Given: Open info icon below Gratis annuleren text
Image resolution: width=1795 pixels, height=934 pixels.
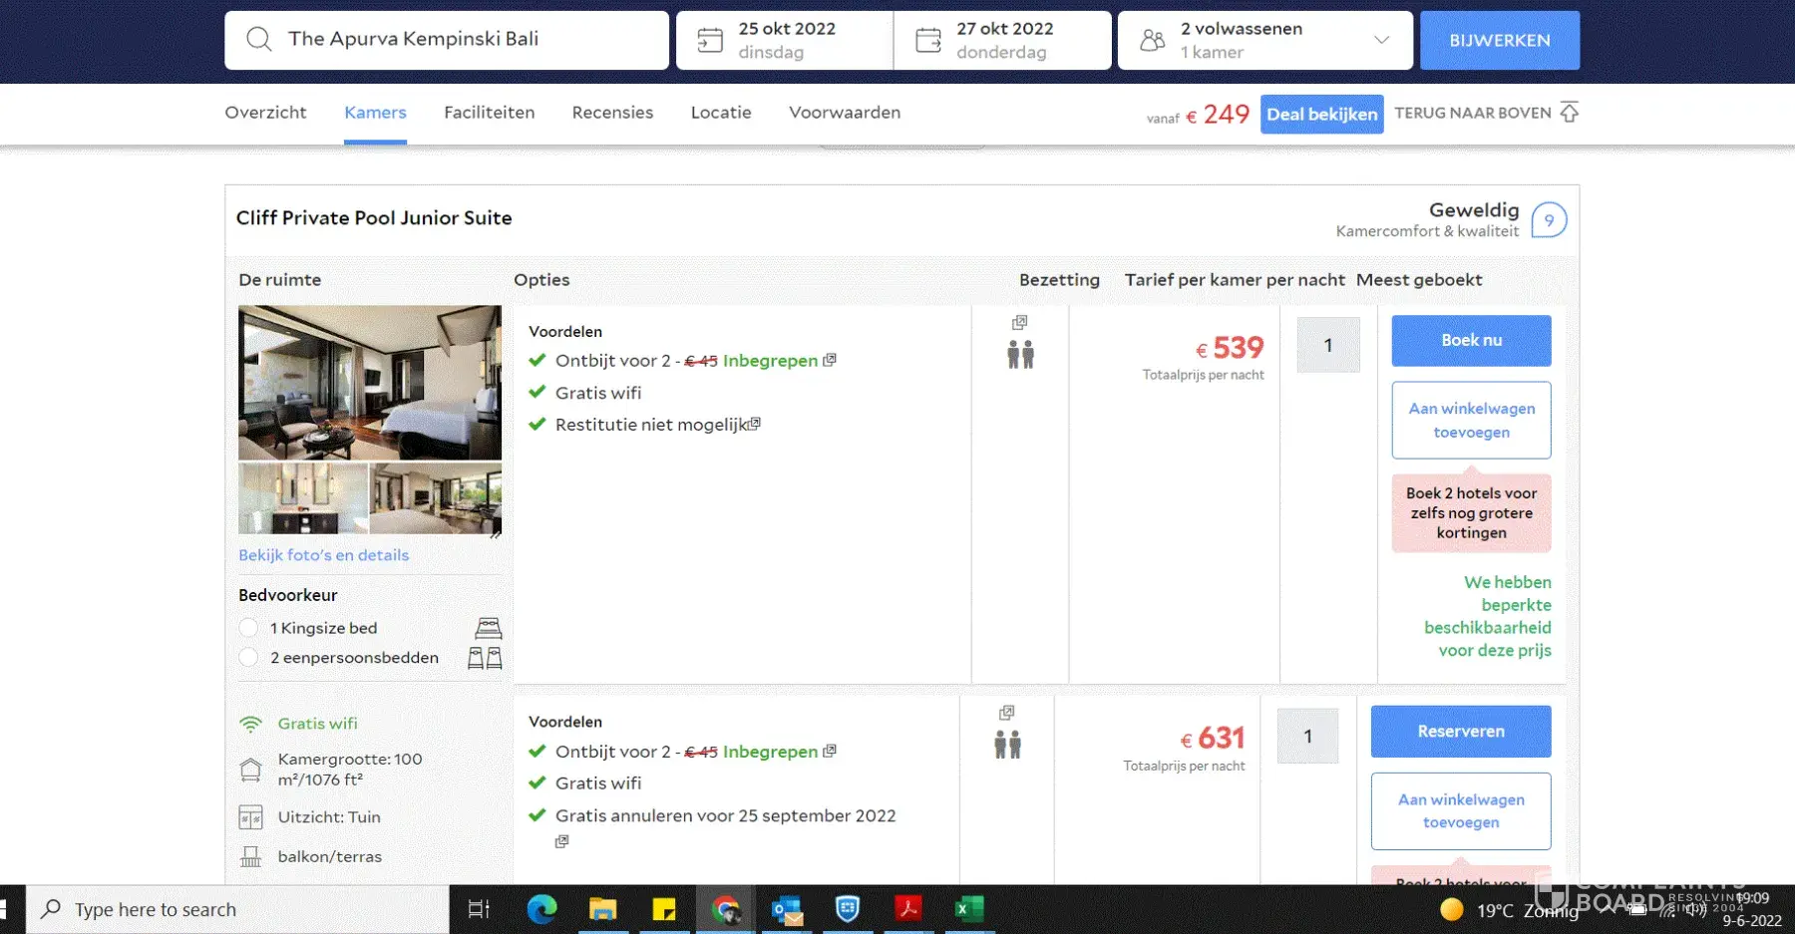Looking at the screenshot, I should pos(562,841).
